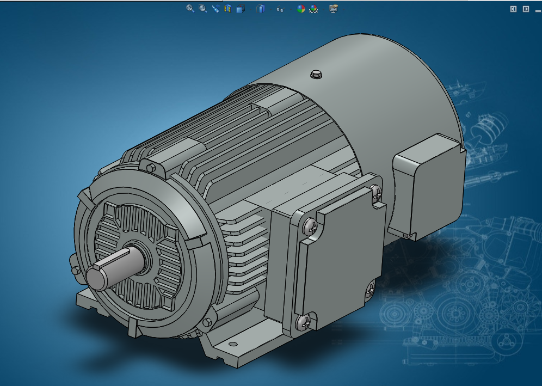Image resolution: width=542 pixels, height=386 pixels.
Task: Click the Zoom to Fit icon
Action: point(190,9)
